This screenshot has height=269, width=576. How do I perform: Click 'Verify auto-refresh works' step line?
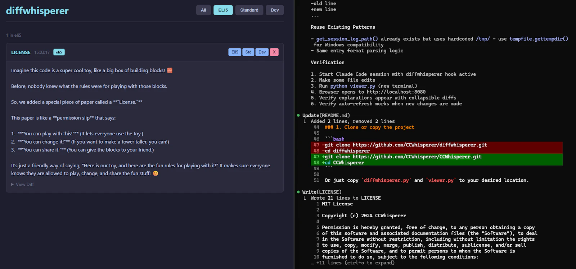(386, 103)
